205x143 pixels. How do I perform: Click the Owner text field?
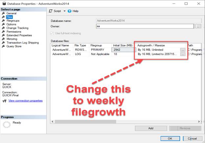pyautogui.click(x=145, y=26)
